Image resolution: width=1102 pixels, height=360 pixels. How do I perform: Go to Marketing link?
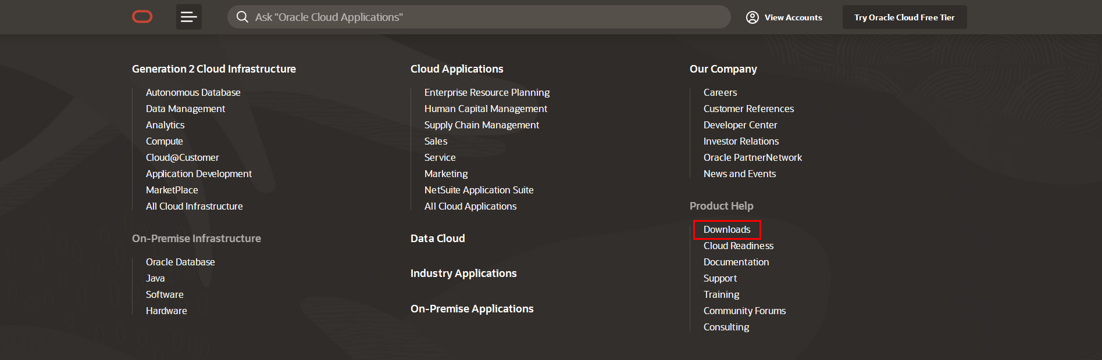click(x=446, y=174)
